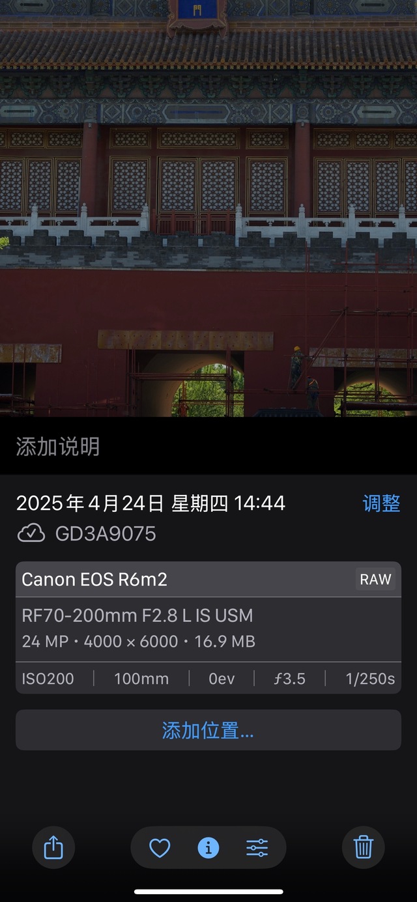
Task: Tap the share icon
Action: coord(53,847)
